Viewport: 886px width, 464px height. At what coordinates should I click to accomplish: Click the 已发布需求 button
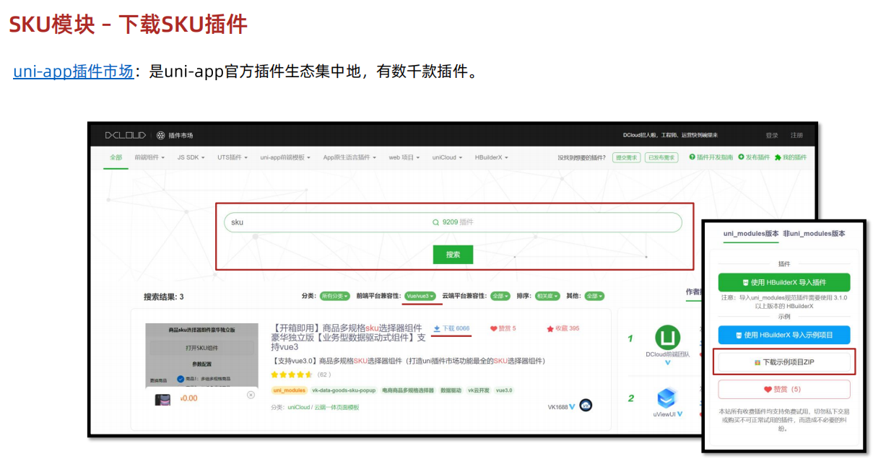pos(661,157)
